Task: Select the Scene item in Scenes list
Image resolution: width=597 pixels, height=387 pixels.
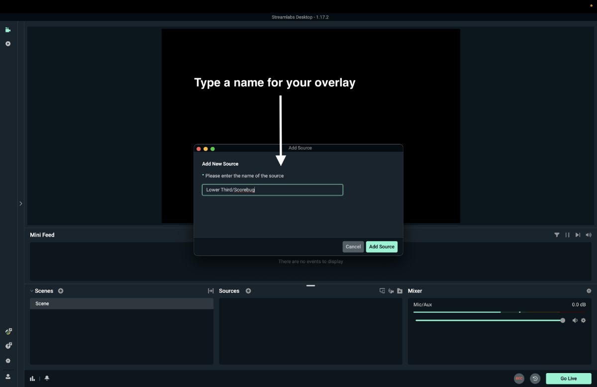Action: (122, 304)
